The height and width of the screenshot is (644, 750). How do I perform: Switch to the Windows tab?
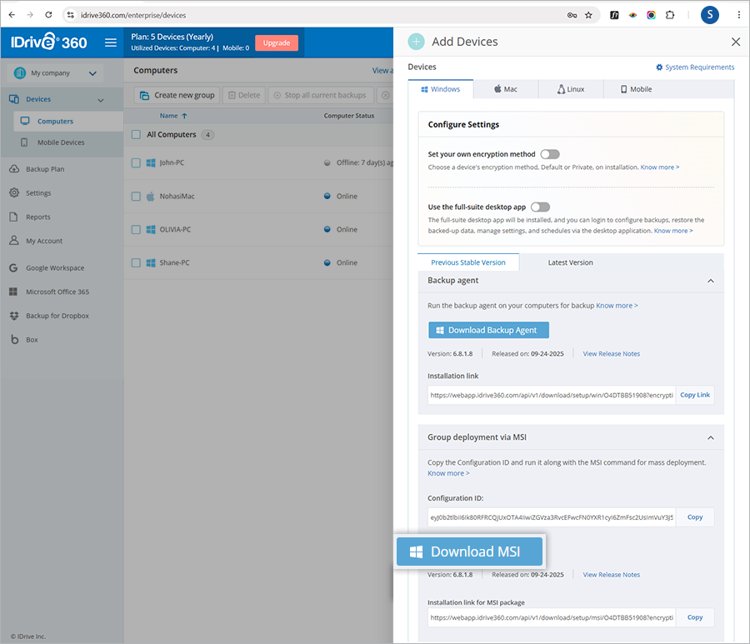click(441, 89)
